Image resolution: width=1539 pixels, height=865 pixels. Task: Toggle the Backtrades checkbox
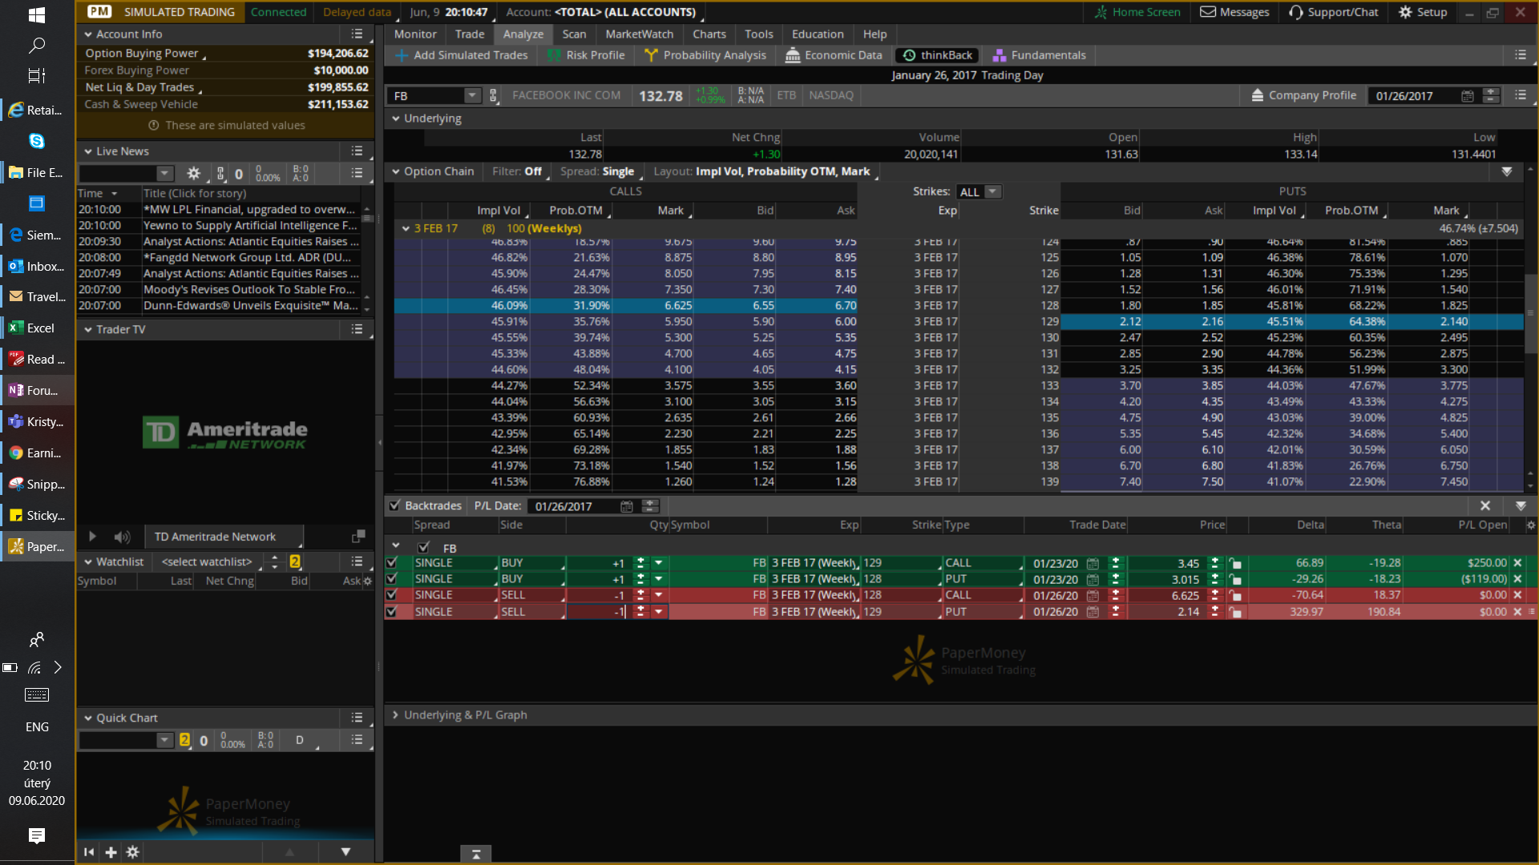click(394, 505)
